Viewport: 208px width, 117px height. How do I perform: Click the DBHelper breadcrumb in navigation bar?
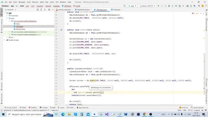pyautogui.click(x=67, y=6)
